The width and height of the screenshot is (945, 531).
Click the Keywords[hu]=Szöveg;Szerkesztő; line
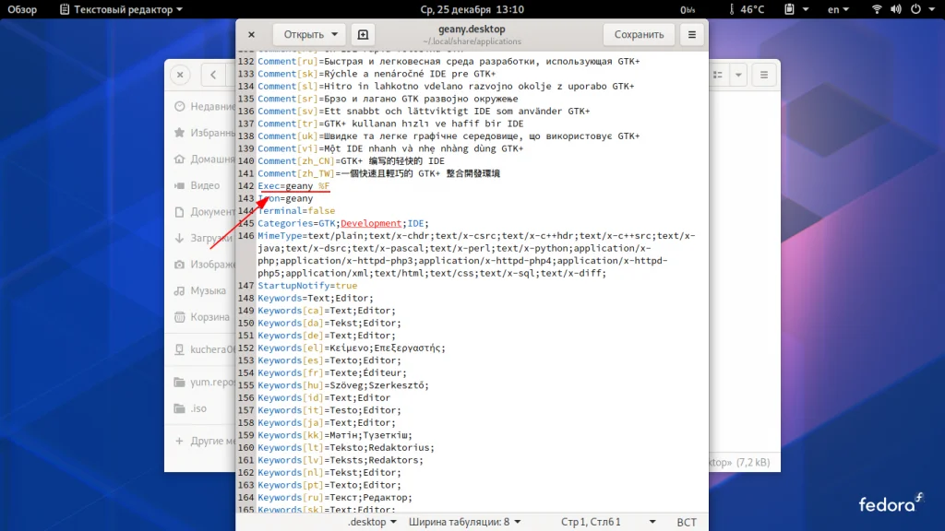point(343,385)
